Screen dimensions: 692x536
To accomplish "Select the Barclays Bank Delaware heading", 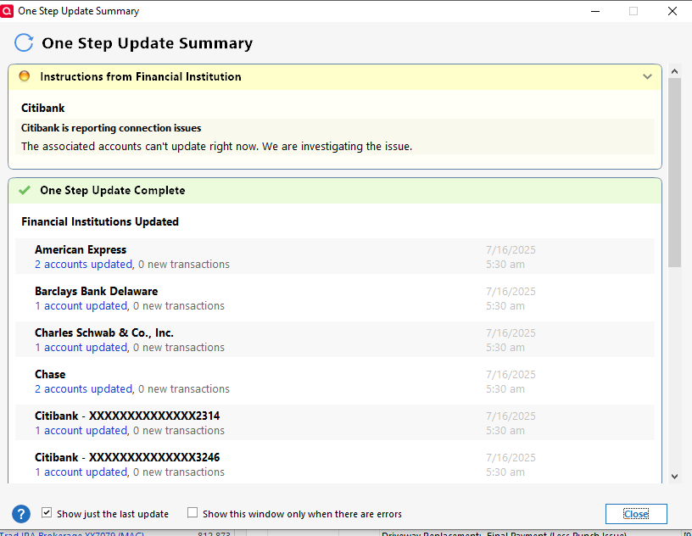I will coord(96,291).
